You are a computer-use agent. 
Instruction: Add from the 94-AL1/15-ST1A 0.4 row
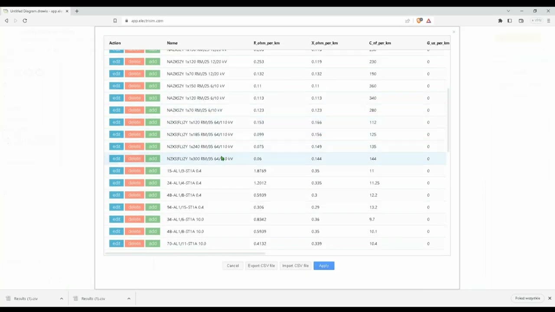[153, 207]
